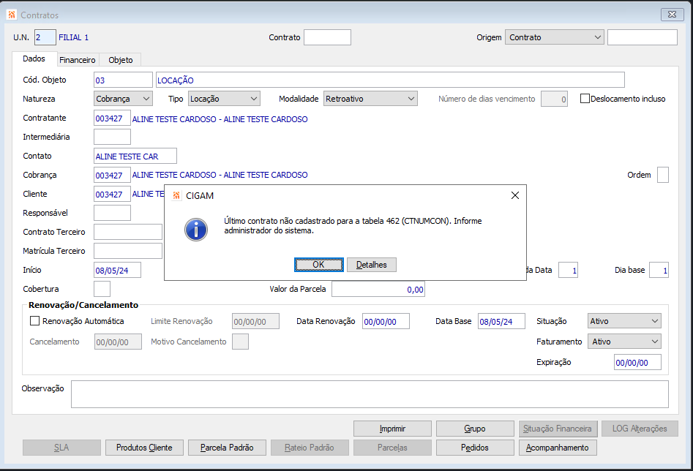693x471 pixels.
Task: Click the Contratos window title icon
Action: 12,15
